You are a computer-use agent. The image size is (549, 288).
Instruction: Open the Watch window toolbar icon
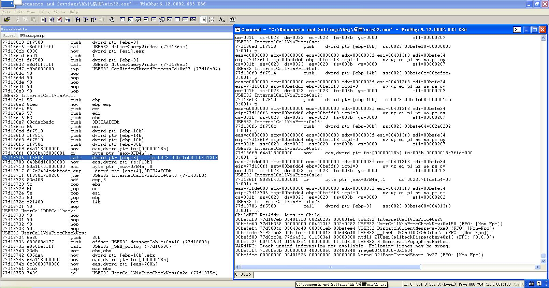[x=130, y=19]
